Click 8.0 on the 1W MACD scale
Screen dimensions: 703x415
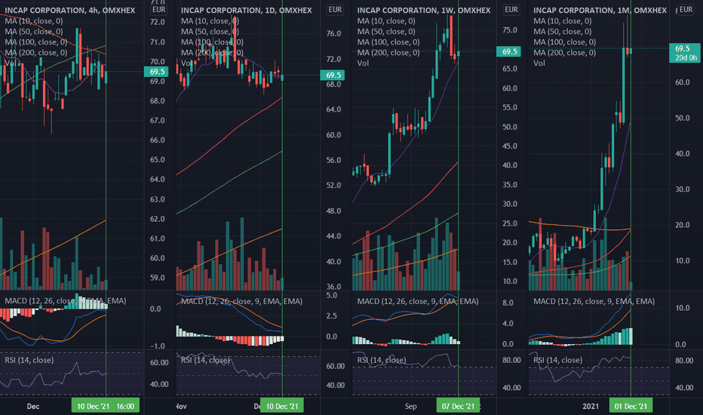pos(508,303)
